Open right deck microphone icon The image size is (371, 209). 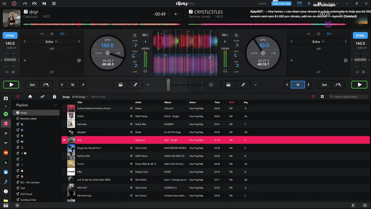click(x=243, y=85)
